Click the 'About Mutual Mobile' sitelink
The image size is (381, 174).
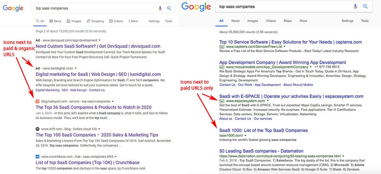point(298,85)
